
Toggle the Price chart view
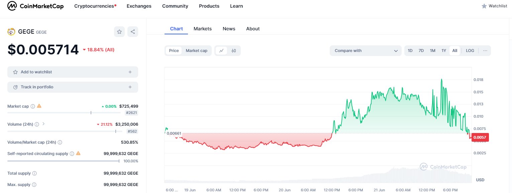point(174,51)
